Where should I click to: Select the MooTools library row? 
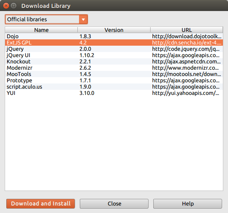[114, 74]
